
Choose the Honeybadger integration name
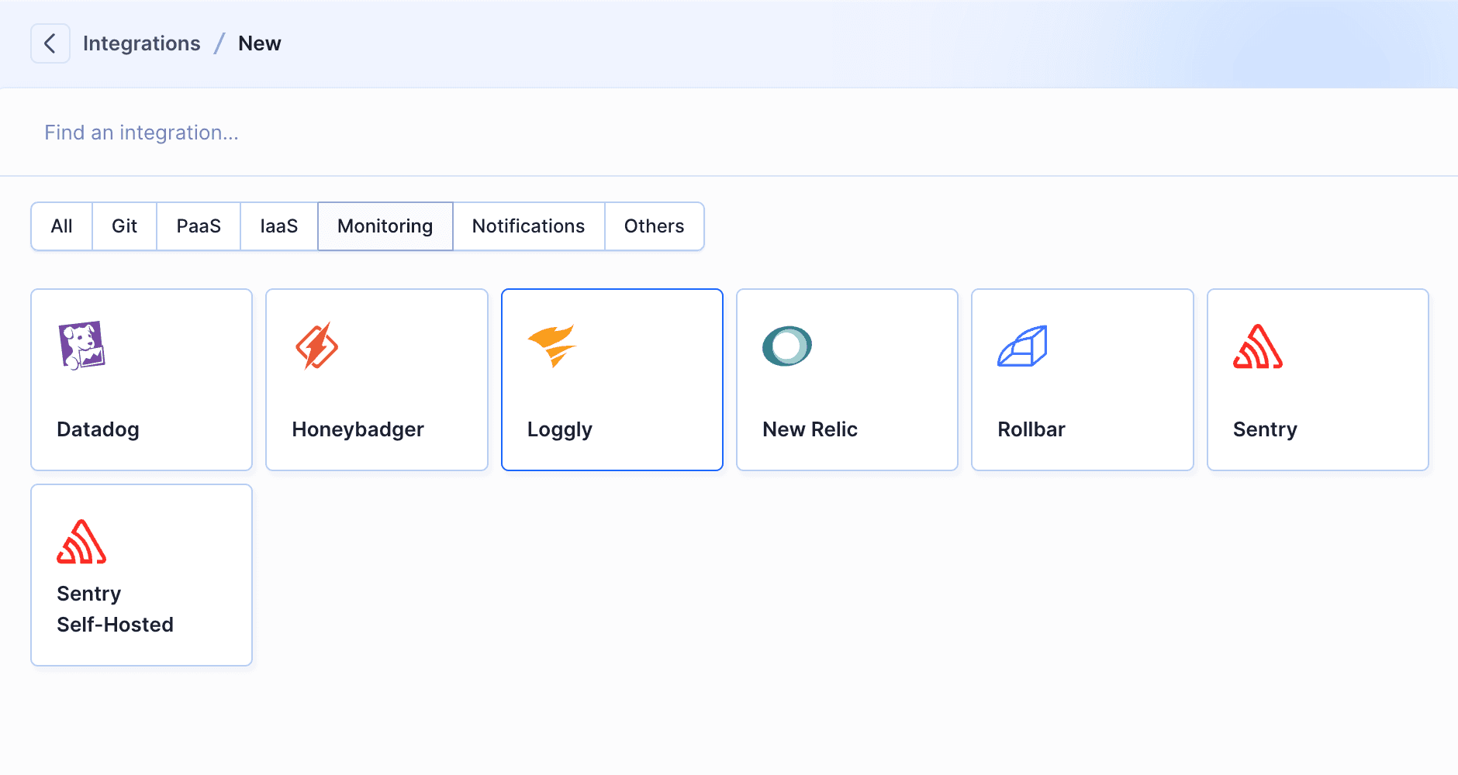[x=358, y=429]
